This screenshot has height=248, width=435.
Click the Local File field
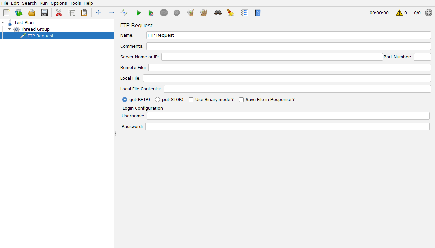click(287, 78)
